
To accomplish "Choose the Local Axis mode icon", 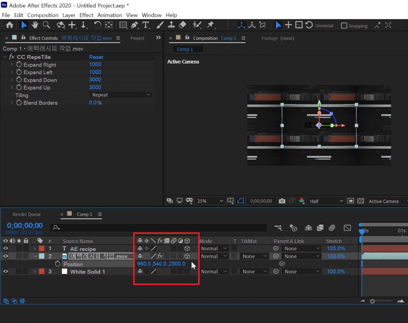I will click(x=241, y=25).
